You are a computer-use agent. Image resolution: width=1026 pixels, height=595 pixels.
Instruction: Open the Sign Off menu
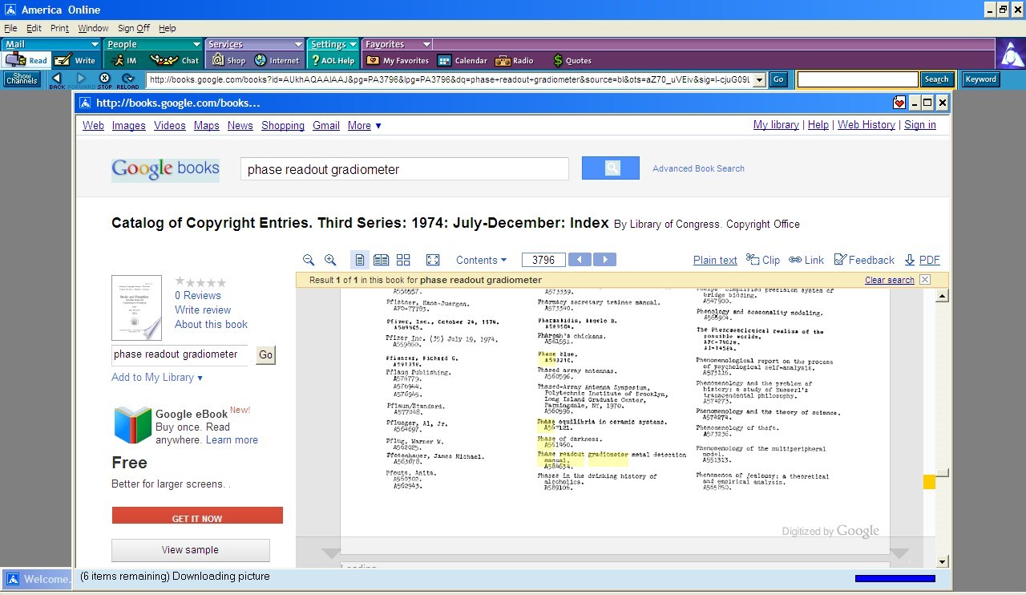134,28
